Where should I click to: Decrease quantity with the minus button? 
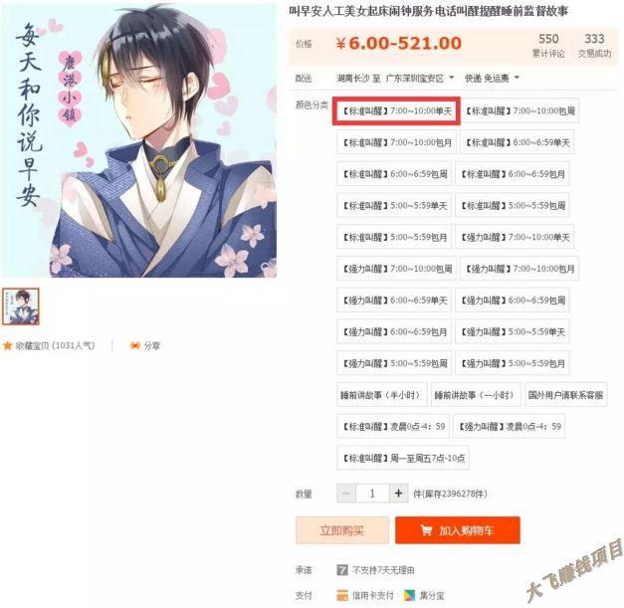346,494
